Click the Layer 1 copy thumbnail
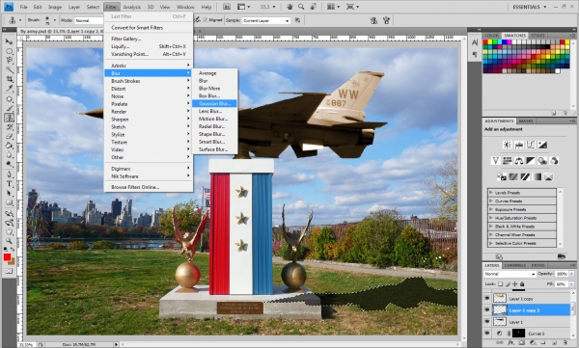Viewport: 579px width, 348px height. point(500,298)
